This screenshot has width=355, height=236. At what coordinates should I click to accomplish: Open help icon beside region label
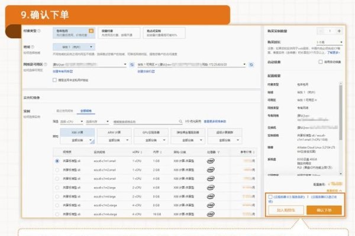33,47
